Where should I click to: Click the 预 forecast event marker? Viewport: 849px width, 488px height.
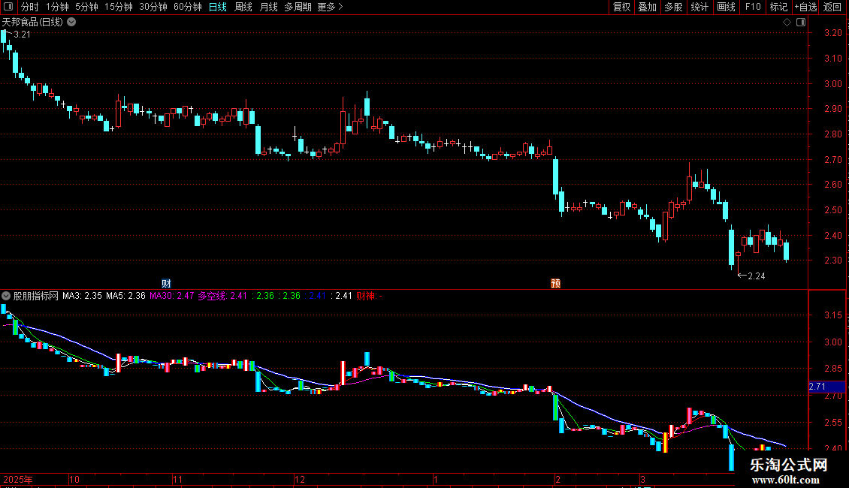(555, 284)
